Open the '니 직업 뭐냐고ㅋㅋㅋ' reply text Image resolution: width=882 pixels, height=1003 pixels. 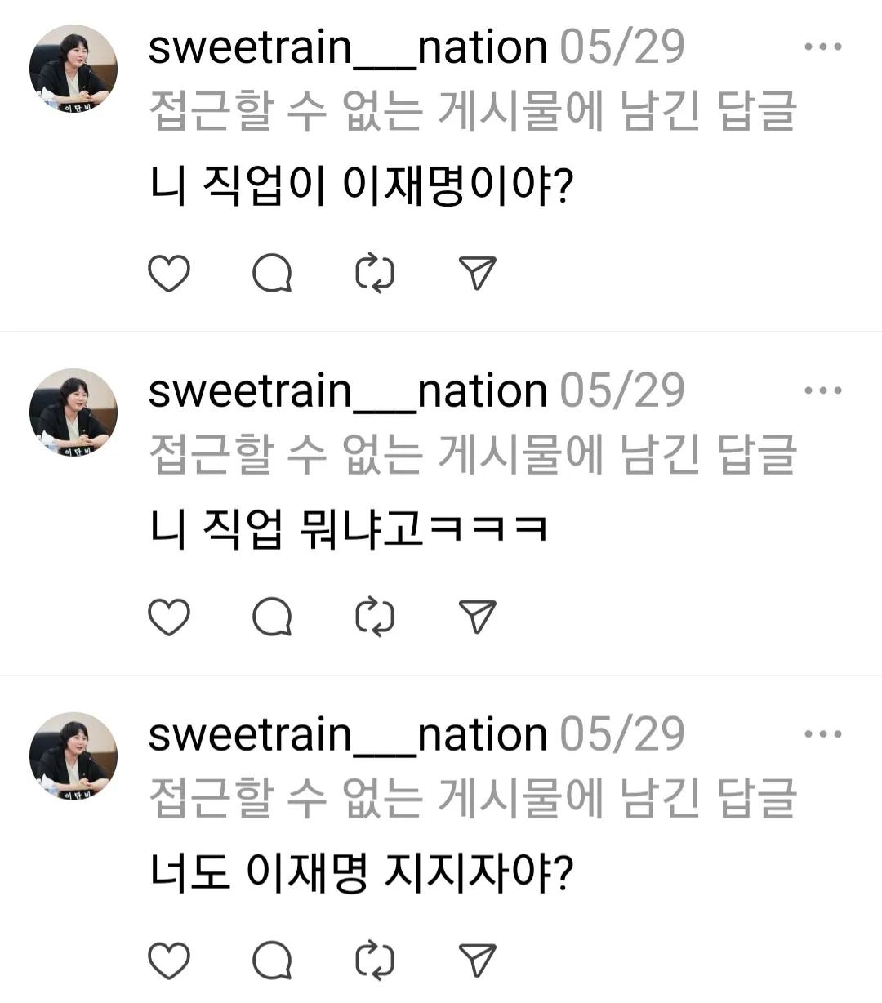pyautogui.click(x=349, y=529)
